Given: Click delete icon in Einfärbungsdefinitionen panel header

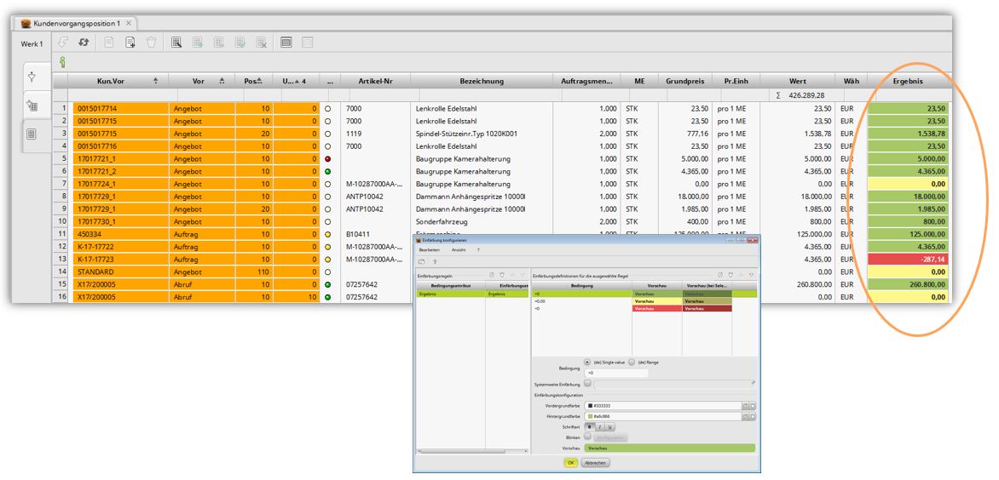Looking at the screenshot, I should (730, 275).
